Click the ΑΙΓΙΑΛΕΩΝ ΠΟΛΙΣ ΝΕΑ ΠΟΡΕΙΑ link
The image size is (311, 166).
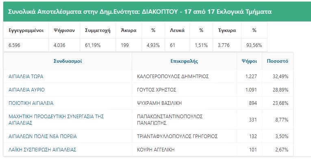43,136
